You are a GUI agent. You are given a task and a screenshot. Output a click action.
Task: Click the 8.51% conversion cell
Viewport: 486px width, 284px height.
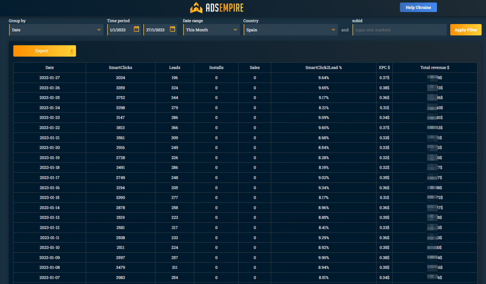click(x=323, y=277)
